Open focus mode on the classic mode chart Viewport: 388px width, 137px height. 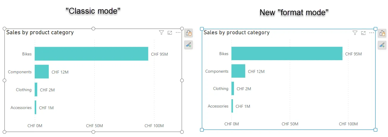click(x=170, y=33)
